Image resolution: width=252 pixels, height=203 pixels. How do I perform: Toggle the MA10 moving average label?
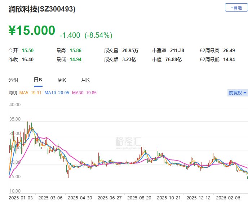click(56, 93)
